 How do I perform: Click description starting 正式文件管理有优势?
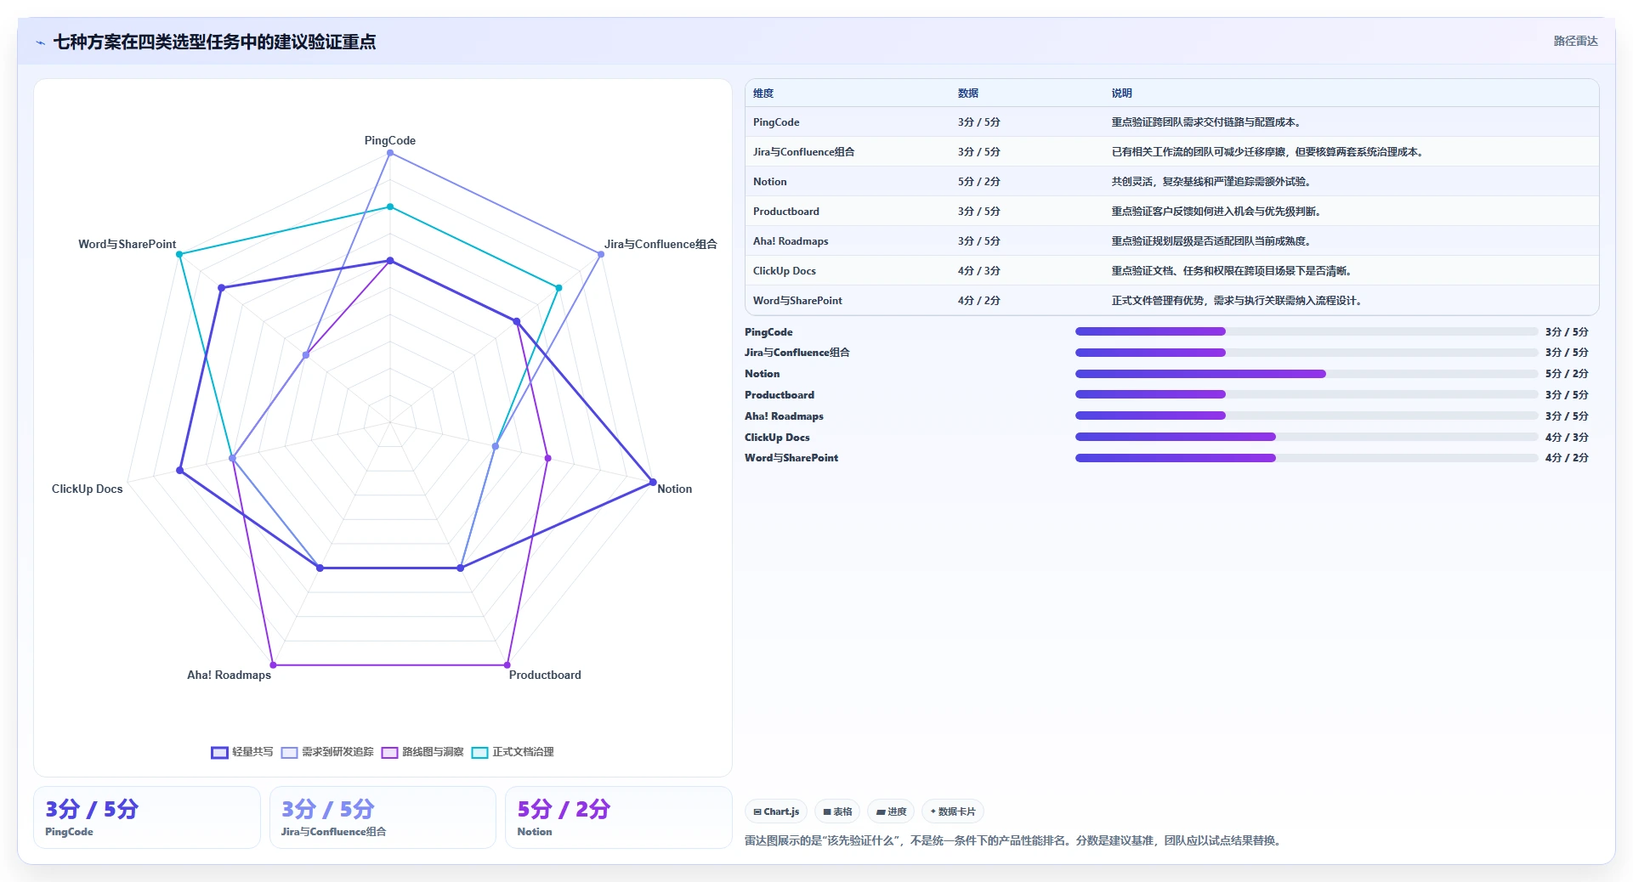point(1238,301)
